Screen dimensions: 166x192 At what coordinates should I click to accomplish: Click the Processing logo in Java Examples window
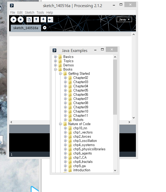coord(54,50)
